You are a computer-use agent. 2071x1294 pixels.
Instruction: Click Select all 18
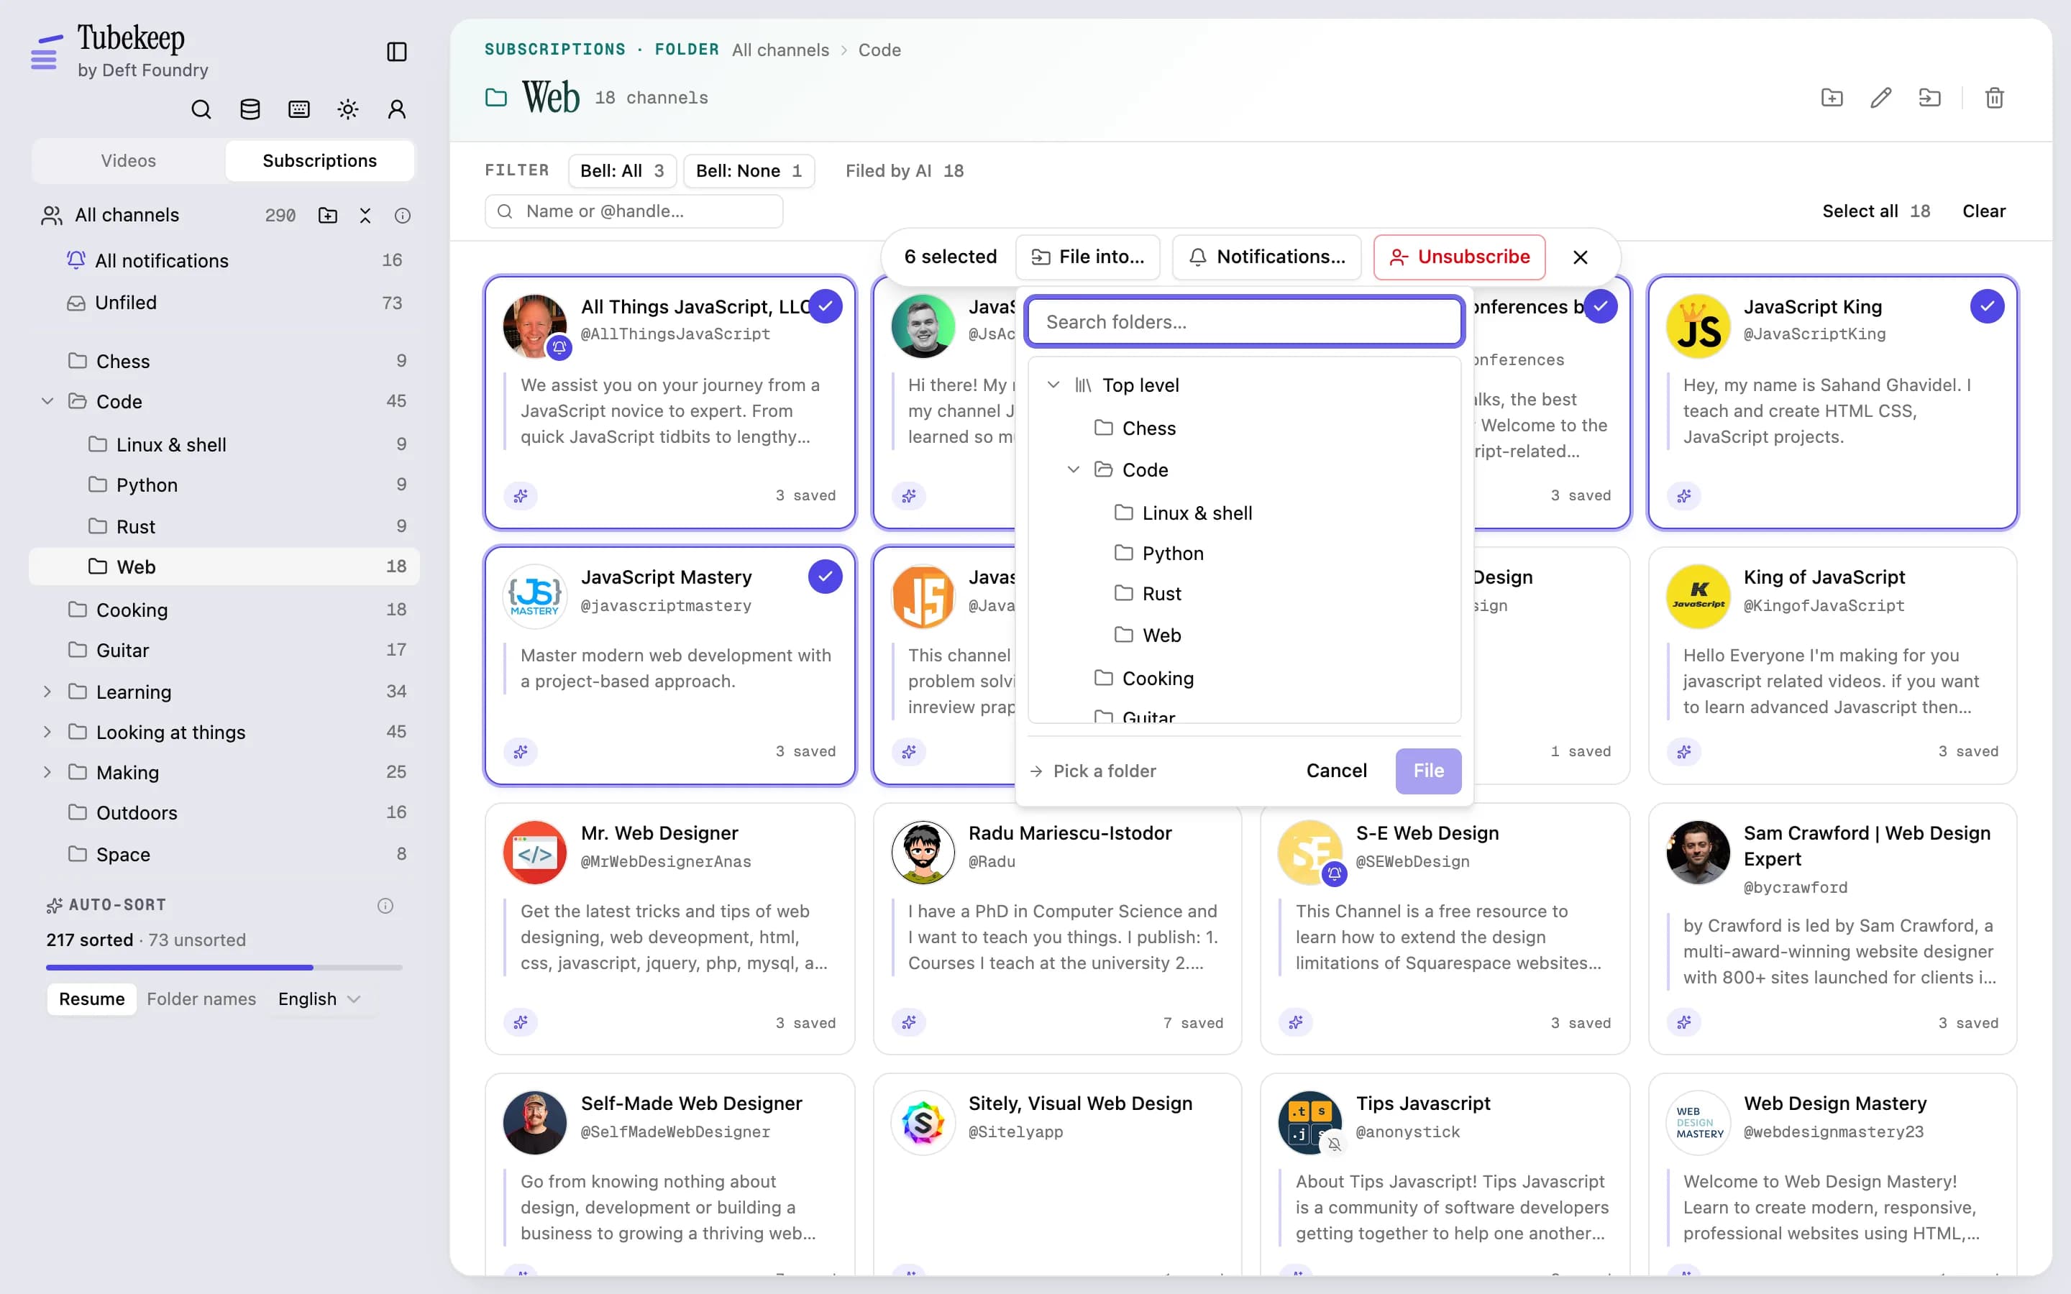click(x=1876, y=211)
